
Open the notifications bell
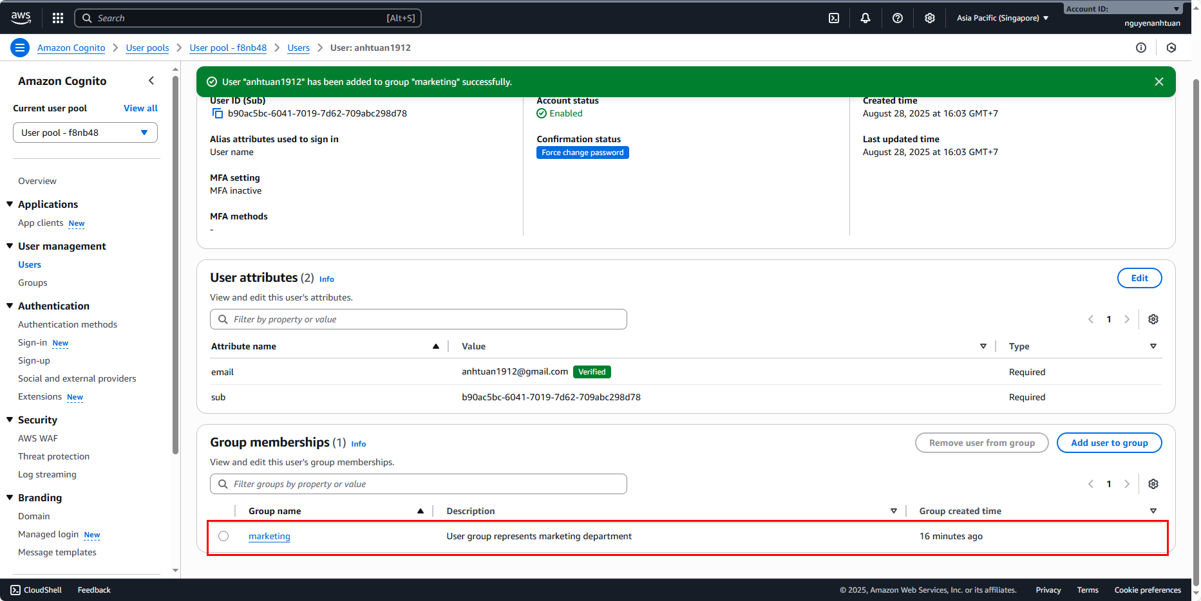coord(865,18)
